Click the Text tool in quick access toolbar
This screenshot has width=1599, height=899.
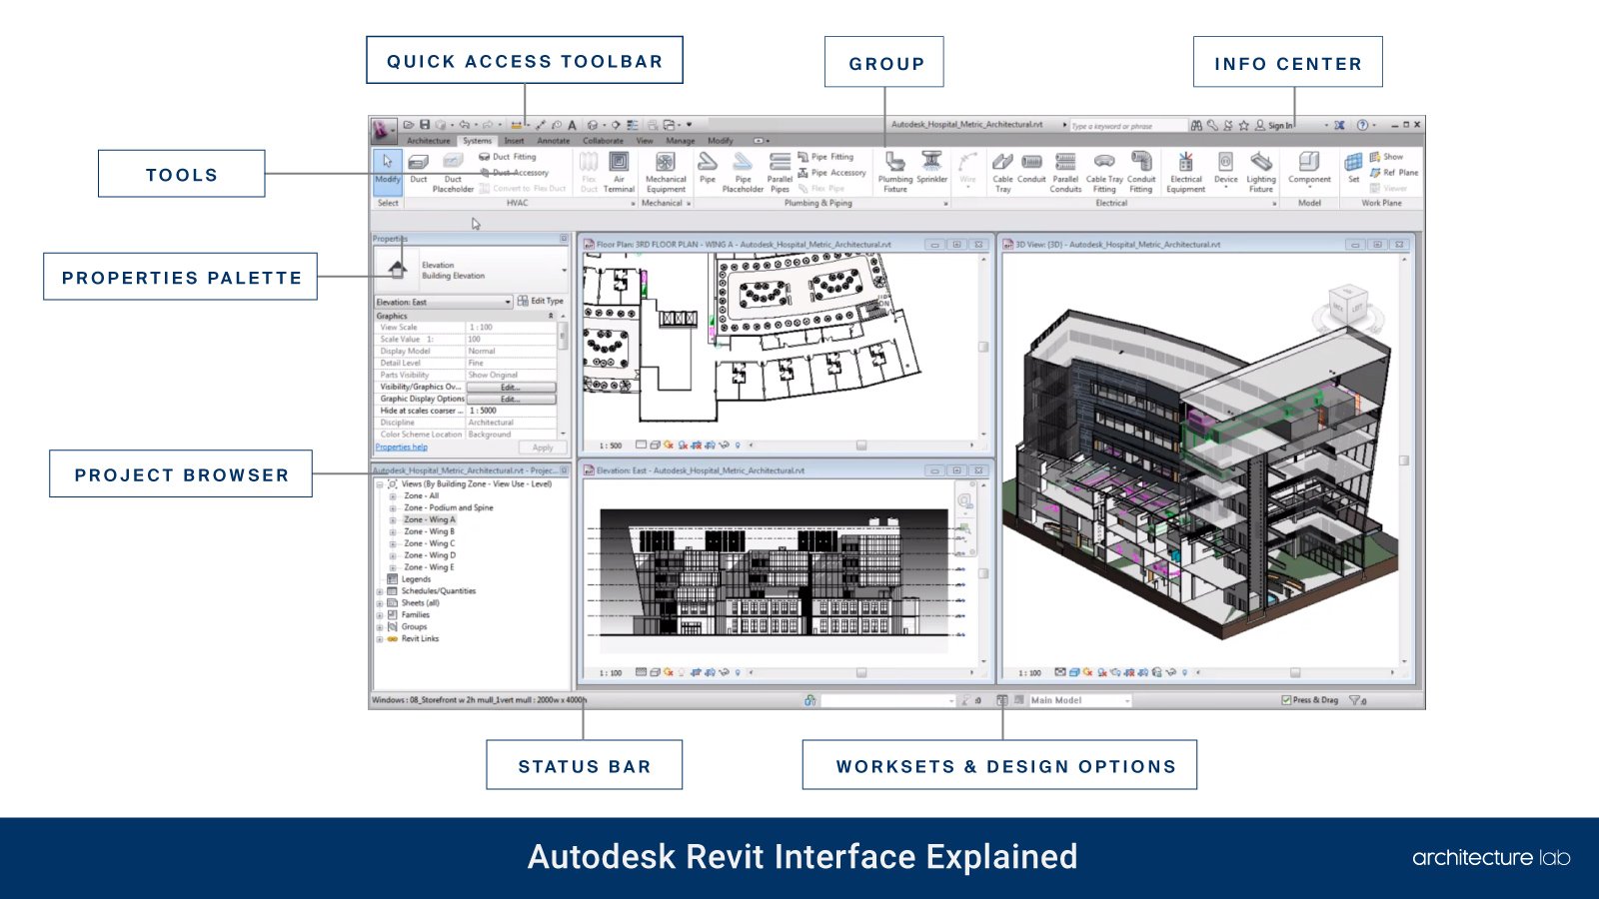572,125
